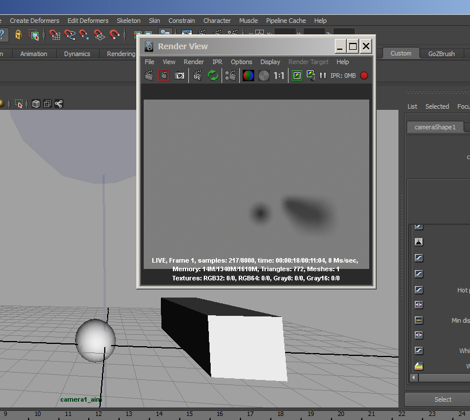The width and height of the screenshot is (470, 420).
Task: Open the Create Deformers menu
Action: (x=34, y=21)
